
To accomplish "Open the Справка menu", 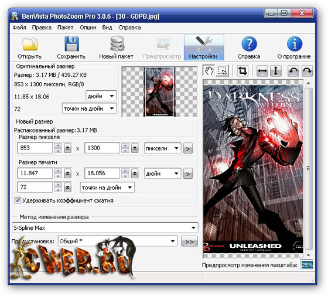I will tap(129, 28).
